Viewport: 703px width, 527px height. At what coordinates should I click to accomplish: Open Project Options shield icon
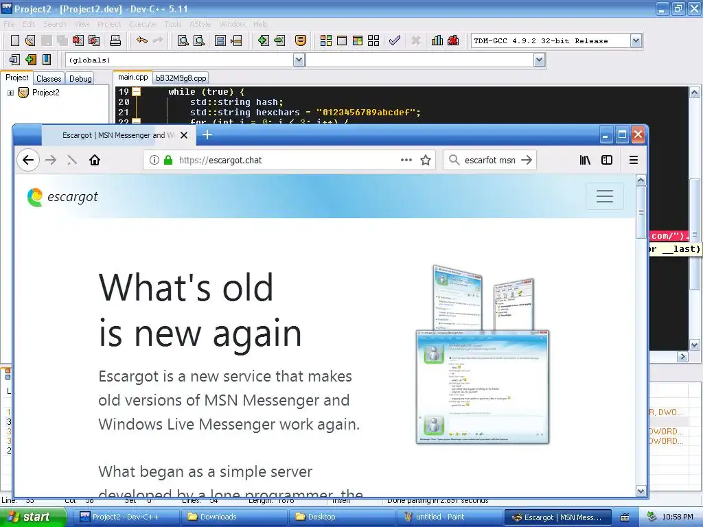point(301,40)
